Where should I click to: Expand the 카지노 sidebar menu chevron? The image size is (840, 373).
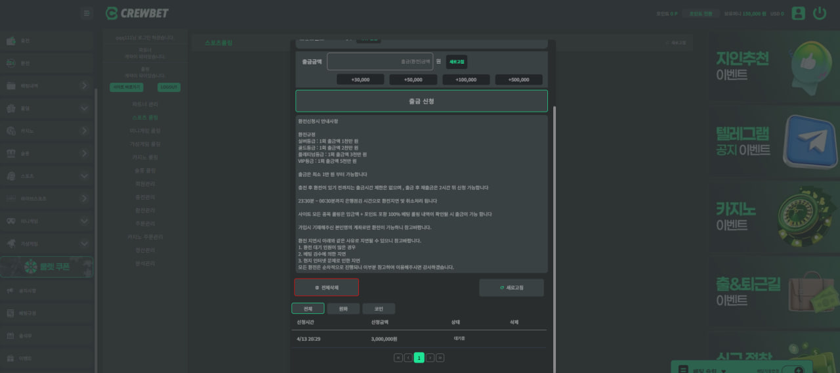pos(85,131)
